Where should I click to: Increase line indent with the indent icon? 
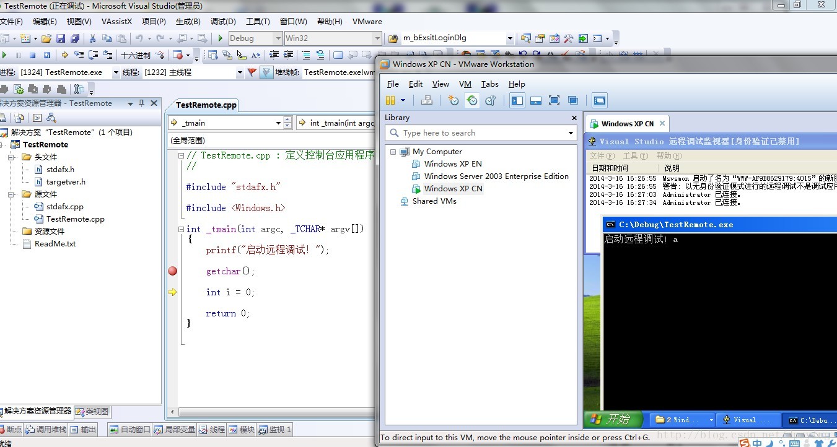click(288, 55)
